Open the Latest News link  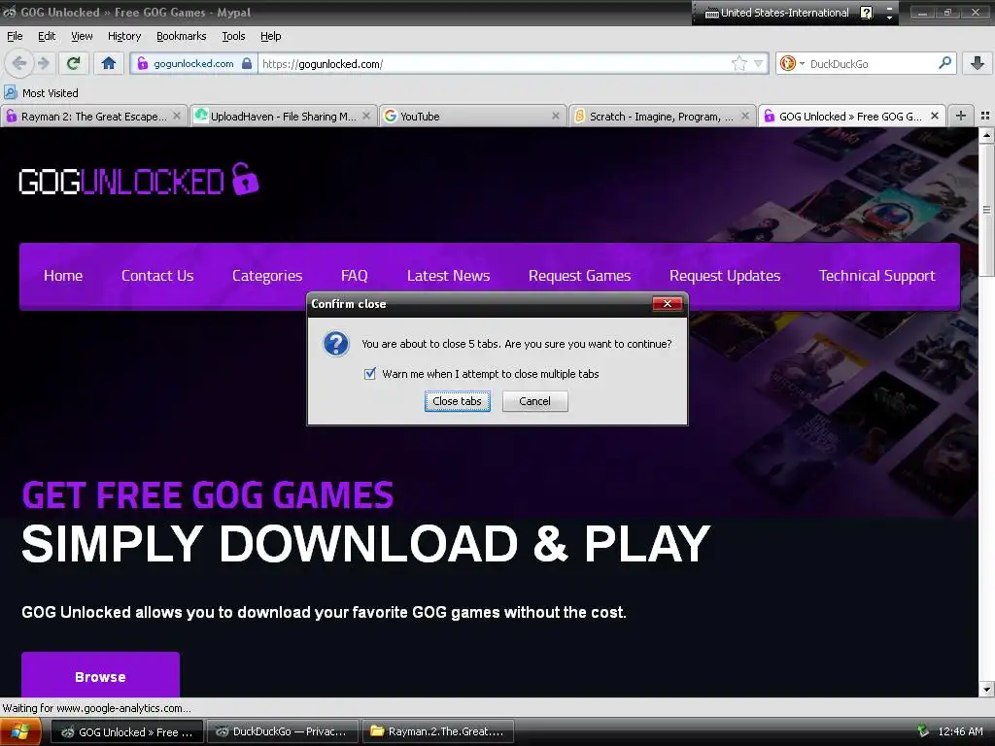tap(448, 275)
